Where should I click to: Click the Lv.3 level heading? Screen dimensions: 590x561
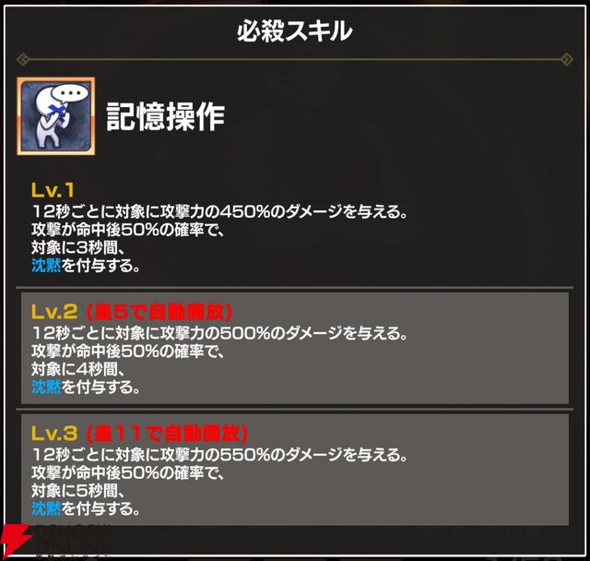(x=54, y=434)
